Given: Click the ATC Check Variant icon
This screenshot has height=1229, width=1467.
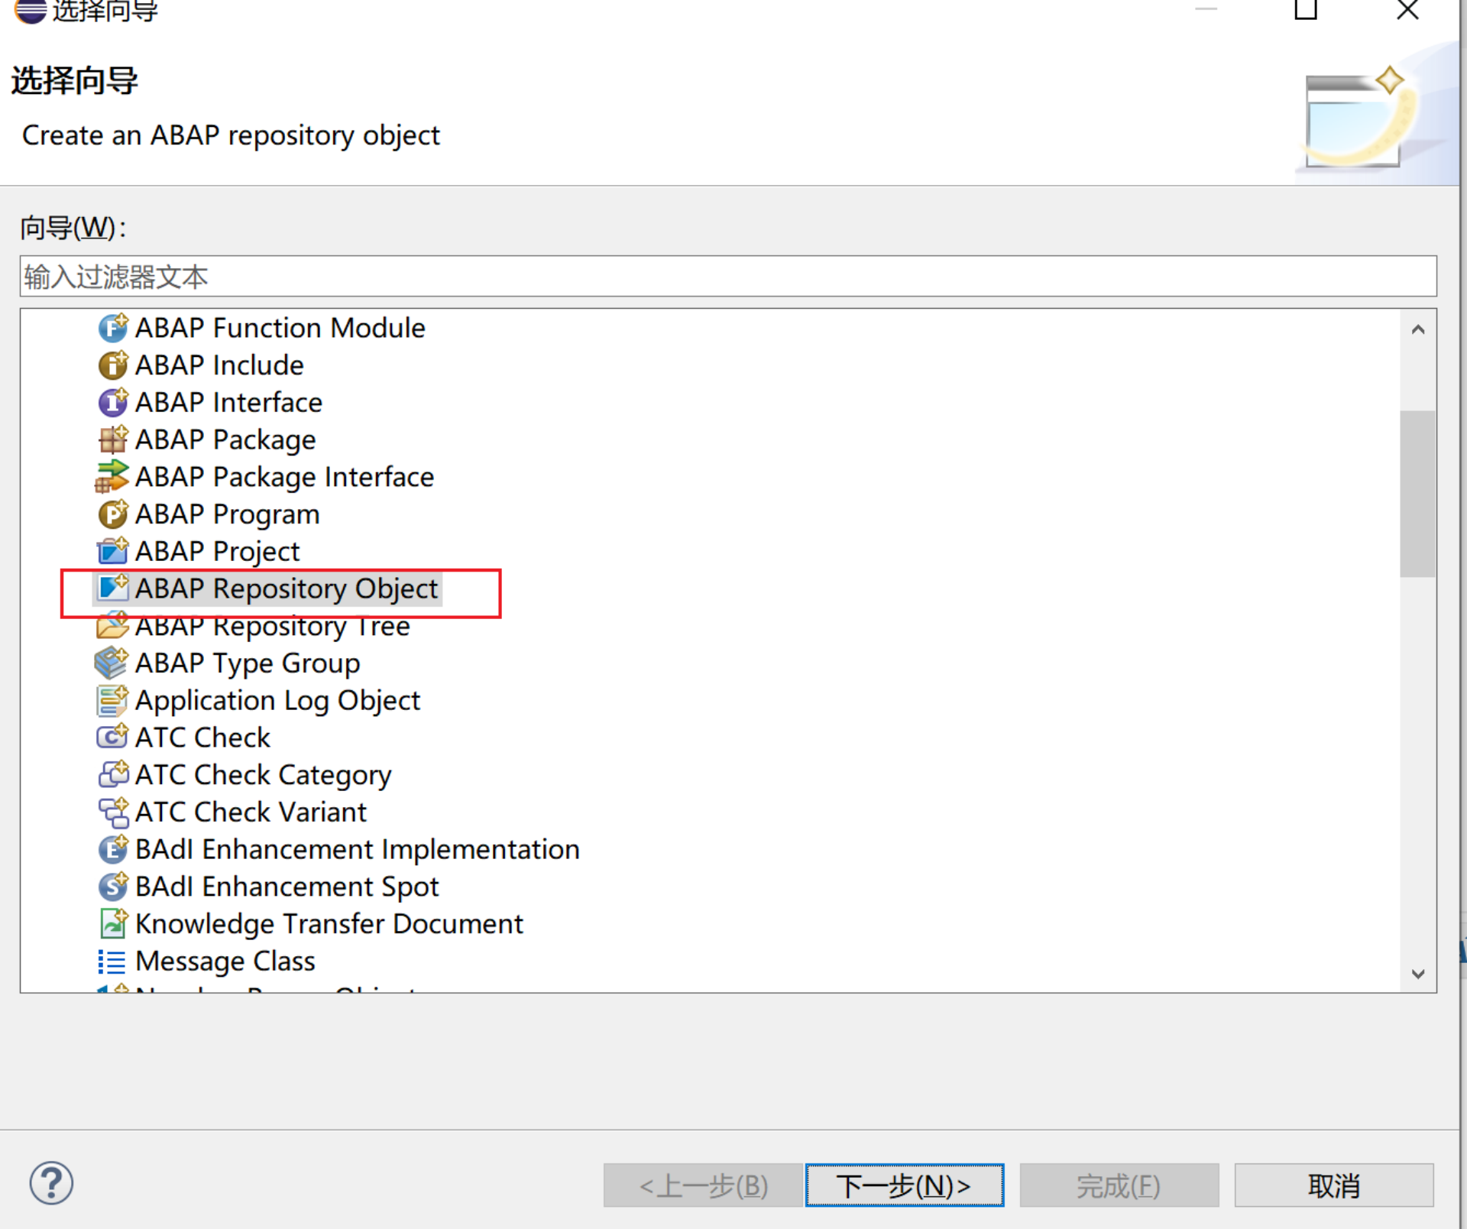Looking at the screenshot, I should 113,812.
